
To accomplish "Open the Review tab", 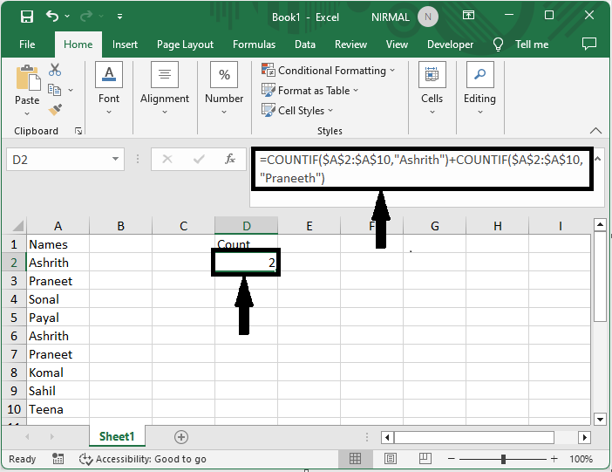I will (350, 44).
